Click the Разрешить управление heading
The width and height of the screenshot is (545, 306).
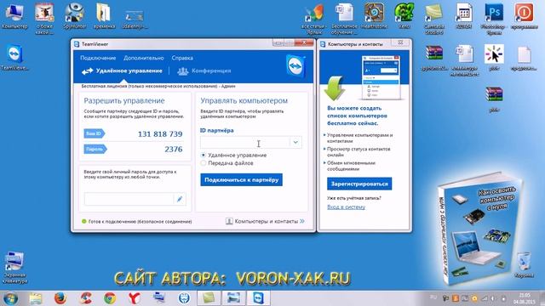click(x=124, y=100)
